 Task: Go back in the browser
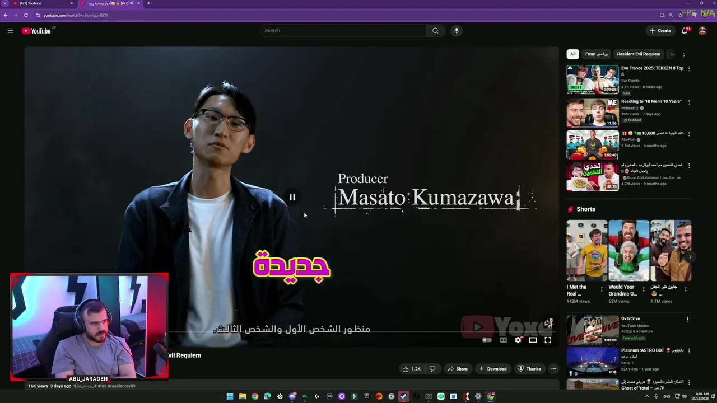click(x=6, y=15)
